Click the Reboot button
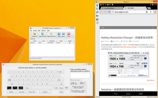The image size is (158, 98). (x=12, y=92)
